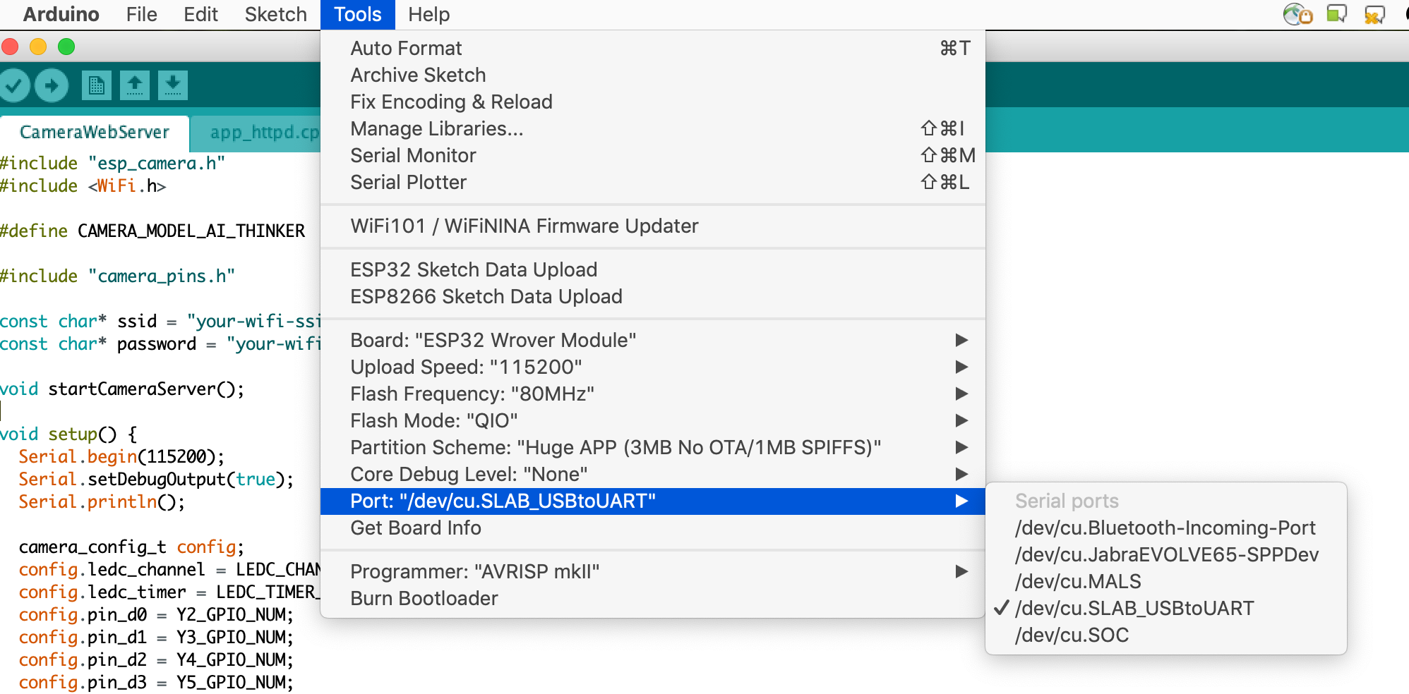Click the line void setup() {

coord(68,434)
